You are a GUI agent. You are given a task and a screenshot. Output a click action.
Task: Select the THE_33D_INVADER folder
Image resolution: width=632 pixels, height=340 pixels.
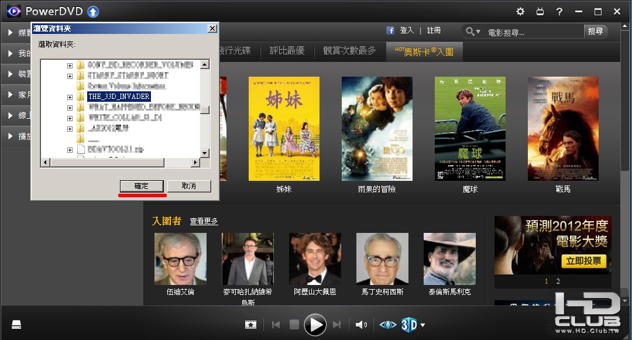point(118,97)
